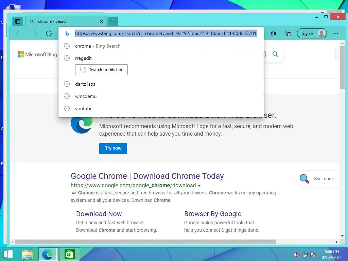348x261 pixels.
Task: Click the muted volume tray icon
Action: pos(296,255)
